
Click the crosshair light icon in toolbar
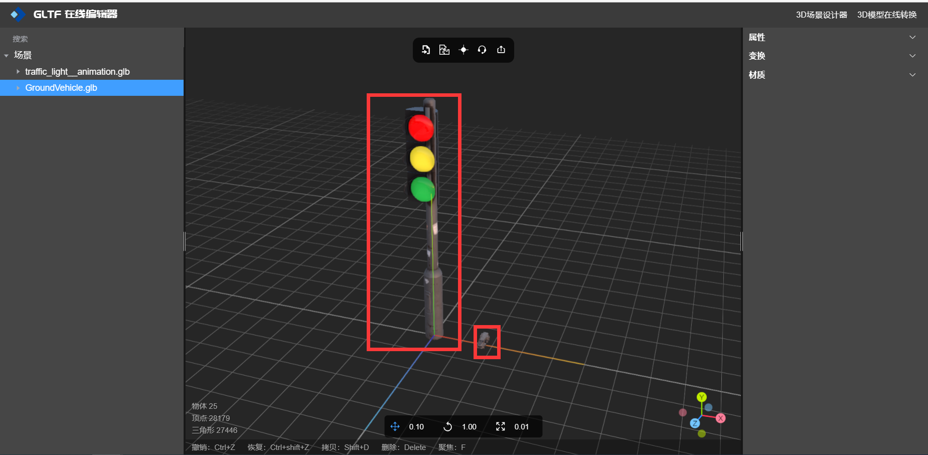click(x=463, y=50)
